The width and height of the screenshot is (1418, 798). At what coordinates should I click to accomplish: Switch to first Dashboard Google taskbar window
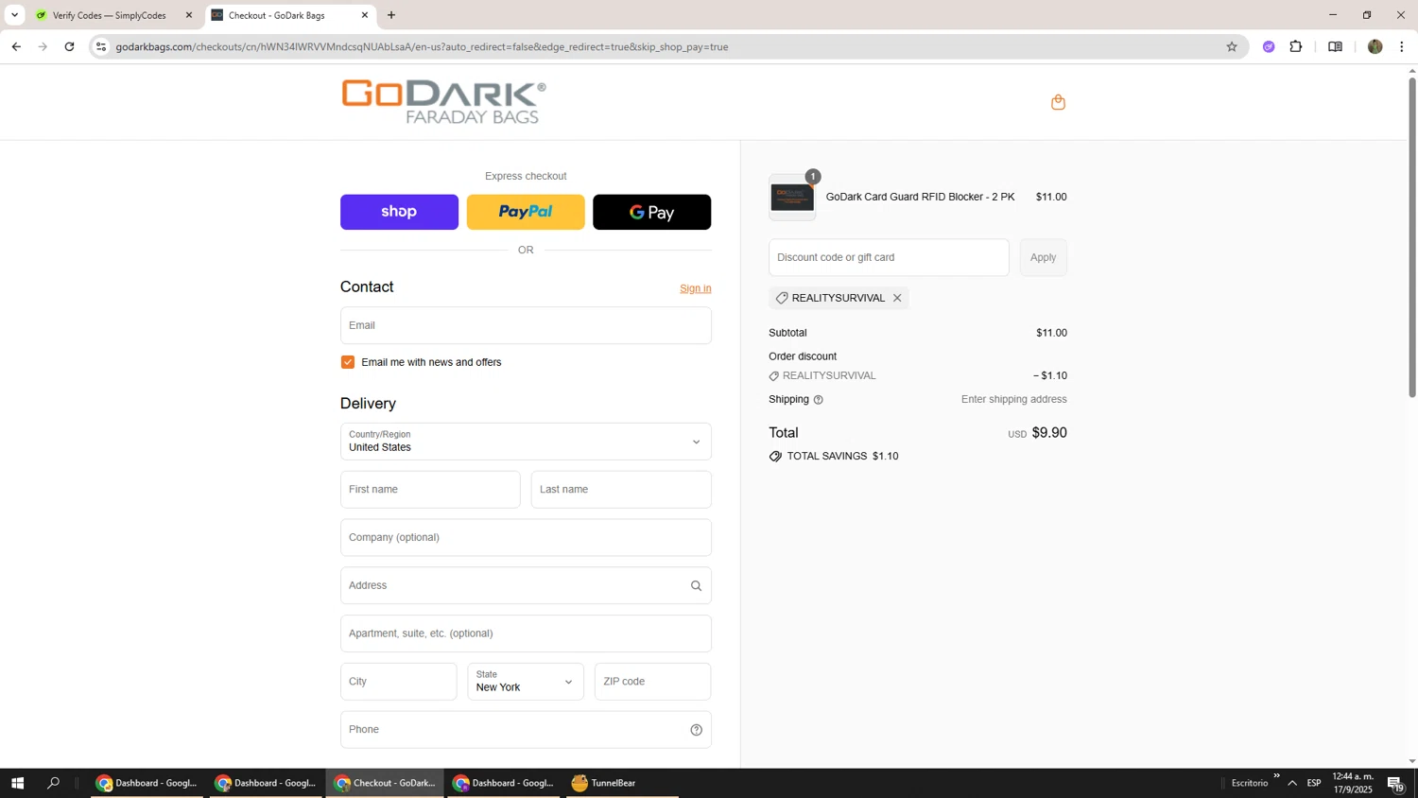coord(147,783)
